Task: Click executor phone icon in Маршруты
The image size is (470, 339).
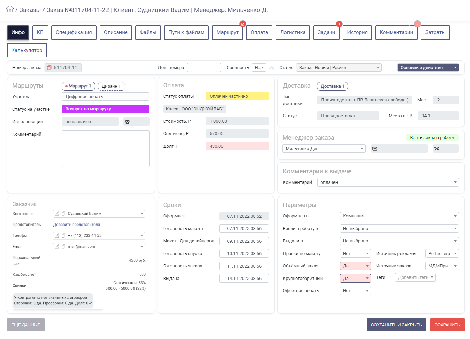Action: pos(127,122)
